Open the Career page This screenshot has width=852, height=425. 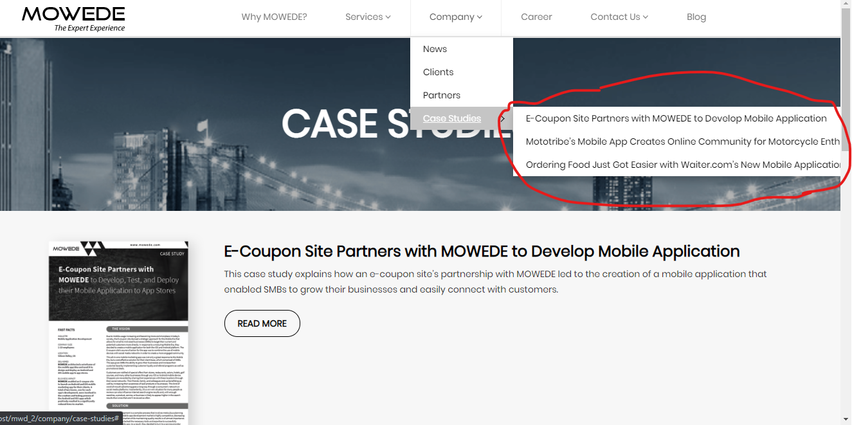(x=536, y=17)
